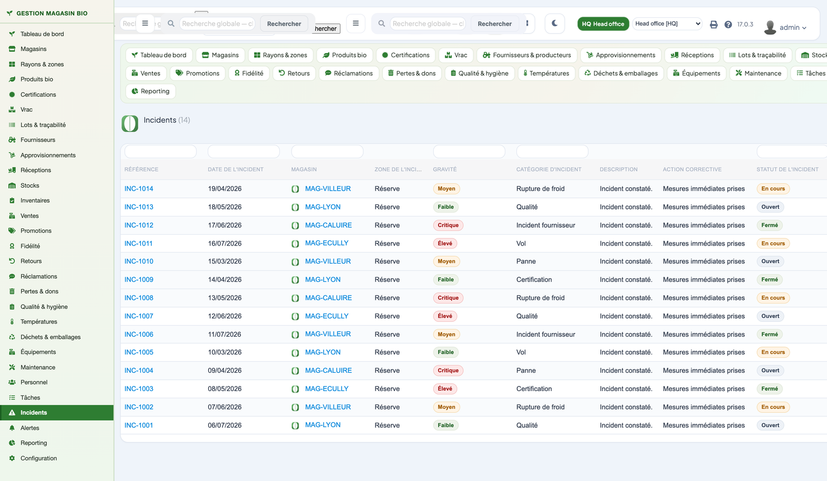
Task: Click the Panne category in INC-1010 row
Action: (x=526, y=262)
